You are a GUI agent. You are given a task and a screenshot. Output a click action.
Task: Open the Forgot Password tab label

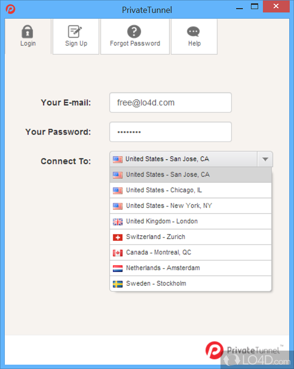(x=135, y=43)
